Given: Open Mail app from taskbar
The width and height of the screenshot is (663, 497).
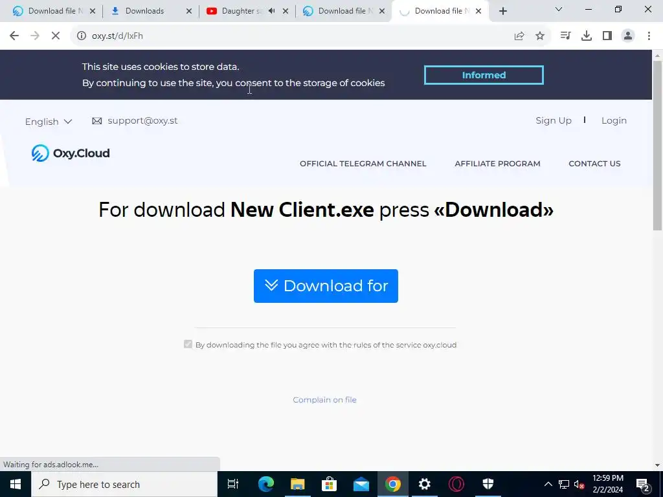Looking at the screenshot, I should pos(361,484).
